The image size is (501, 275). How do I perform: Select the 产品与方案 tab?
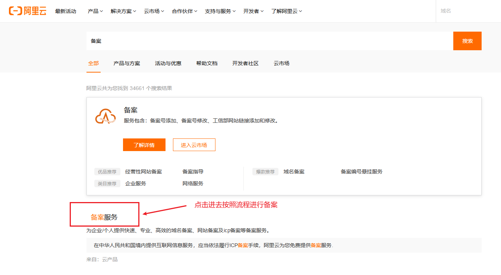tap(127, 63)
